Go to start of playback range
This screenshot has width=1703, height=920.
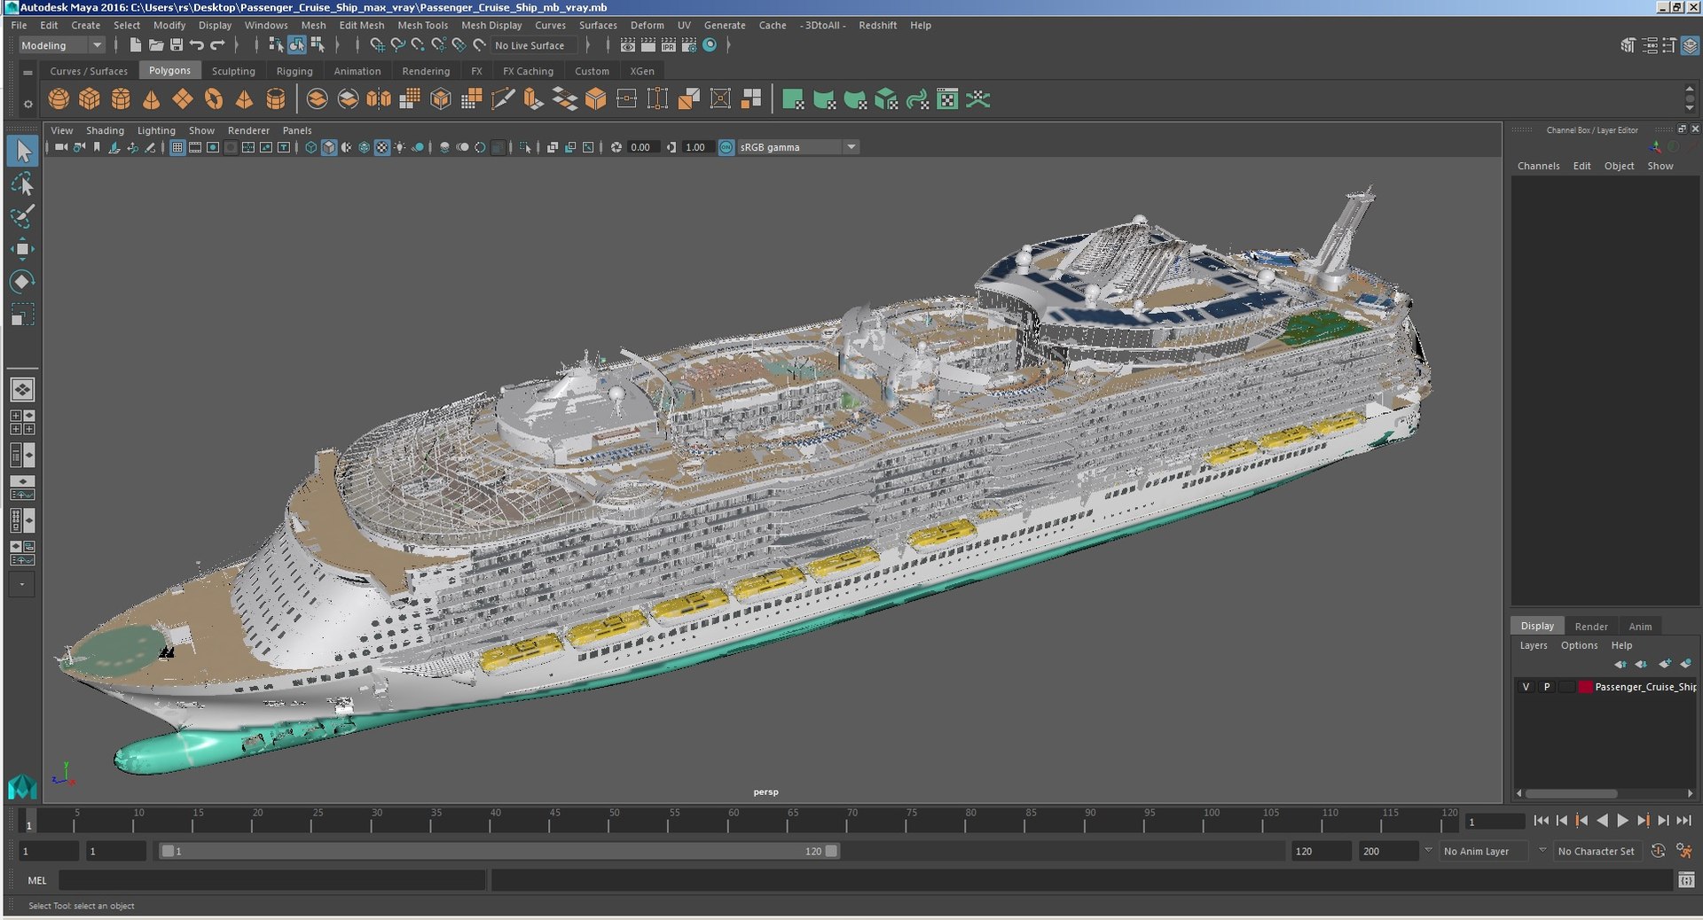pyautogui.click(x=1541, y=821)
